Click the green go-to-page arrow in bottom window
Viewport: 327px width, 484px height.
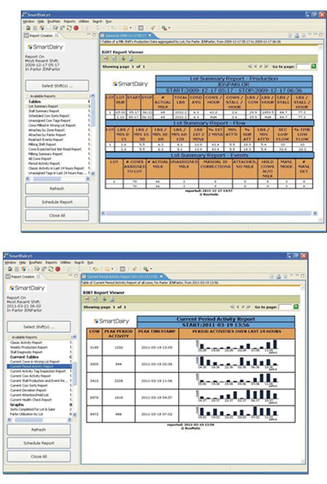[296, 307]
